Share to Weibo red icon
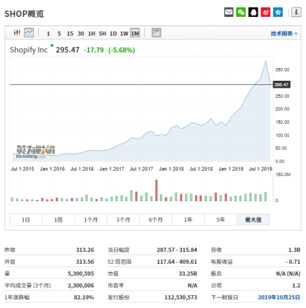The image size is (306, 308). coord(266,12)
